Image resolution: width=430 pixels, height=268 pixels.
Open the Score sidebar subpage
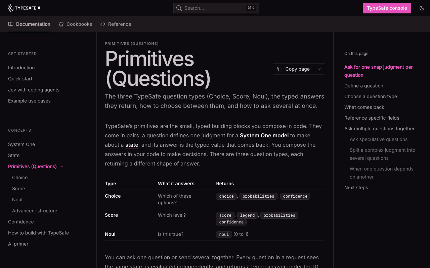tap(18, 189)
